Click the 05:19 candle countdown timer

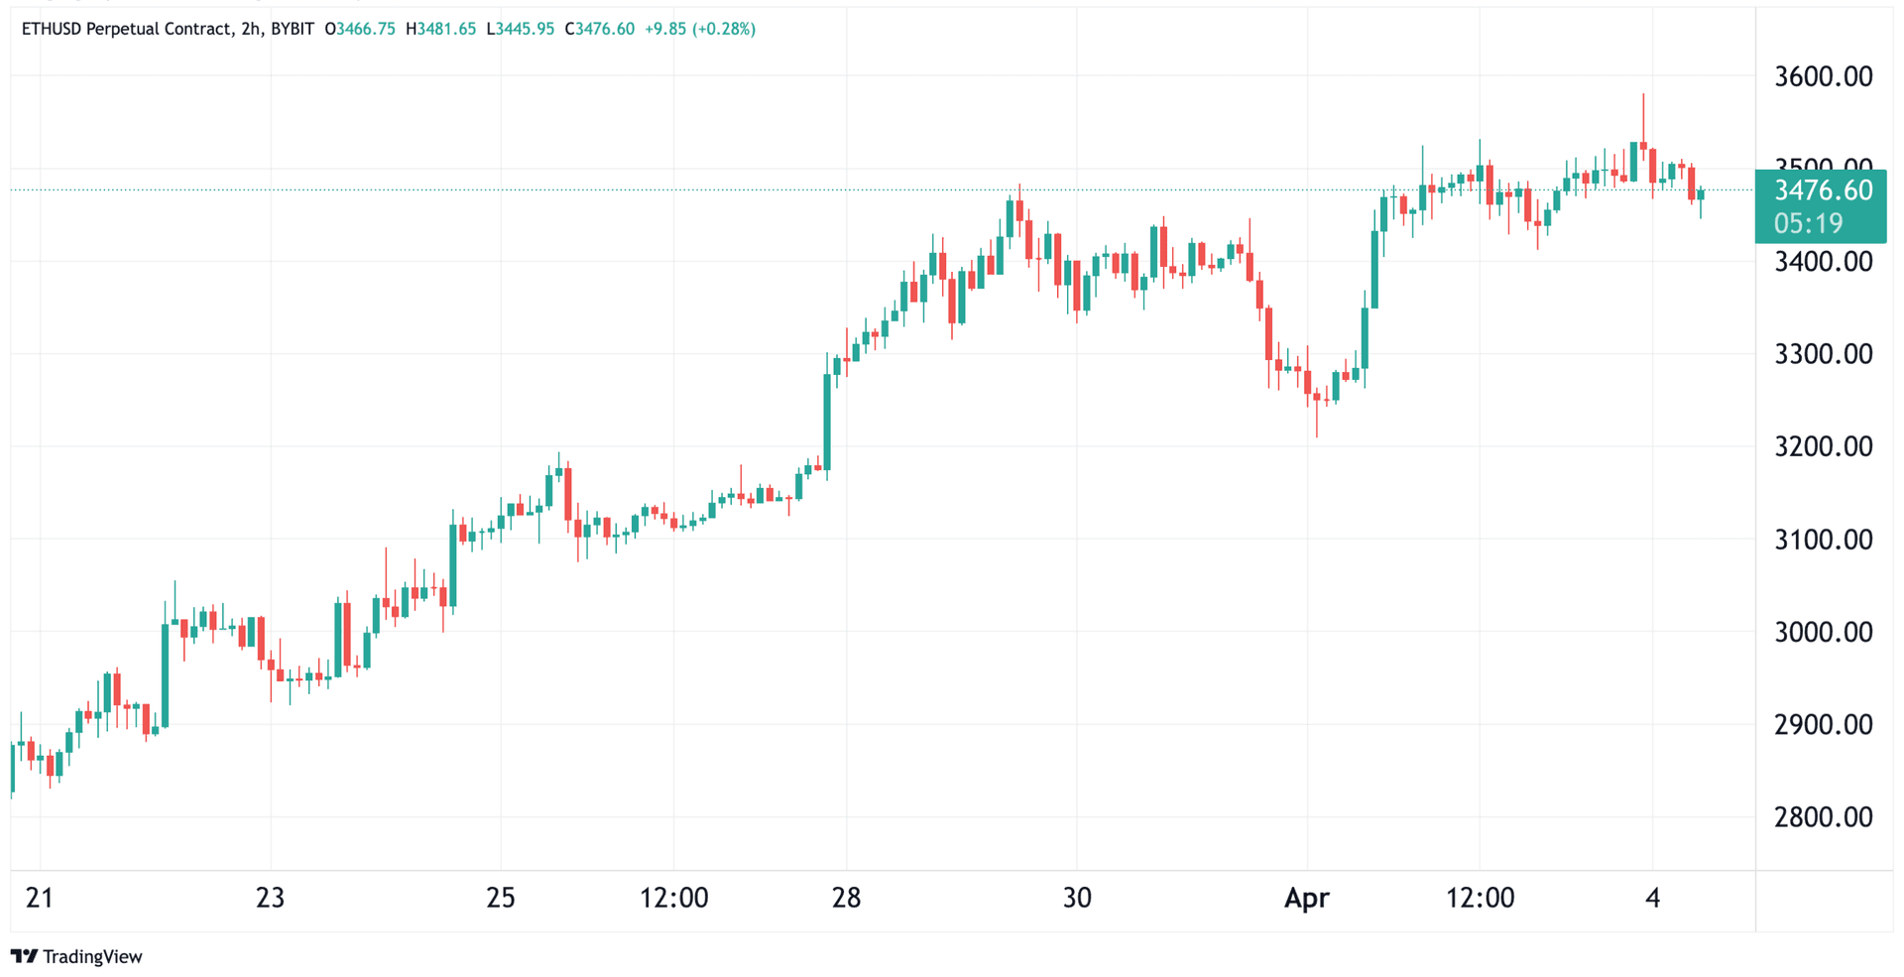click(1808, 223)
